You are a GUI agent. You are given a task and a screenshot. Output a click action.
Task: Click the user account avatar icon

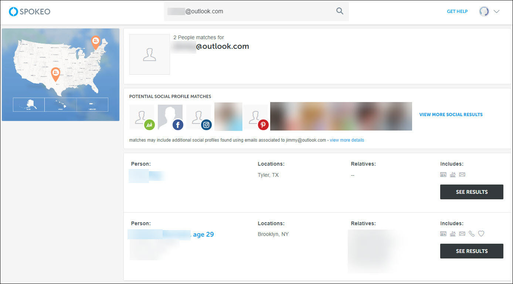[x=484, y=11]
